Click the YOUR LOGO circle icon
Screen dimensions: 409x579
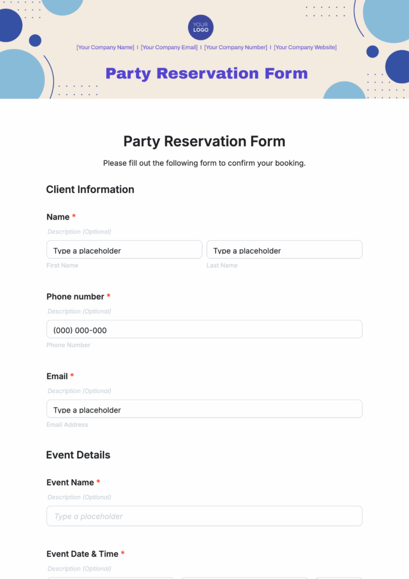(200, 28)
